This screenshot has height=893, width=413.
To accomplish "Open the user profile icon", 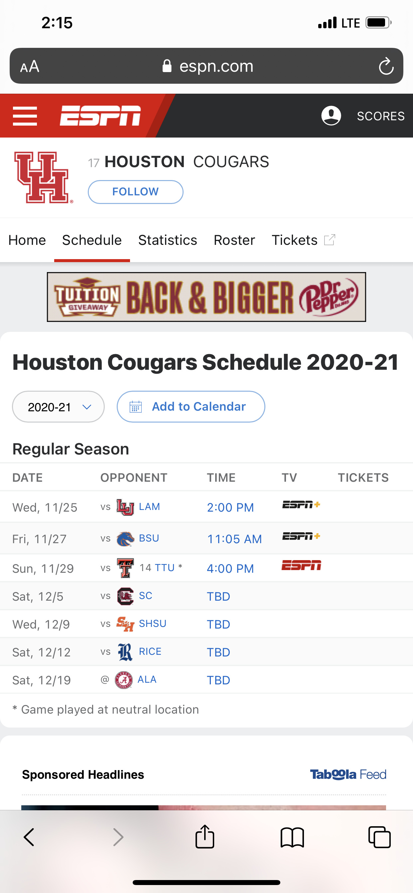I will pyautogui.click(x=331, y=116).
